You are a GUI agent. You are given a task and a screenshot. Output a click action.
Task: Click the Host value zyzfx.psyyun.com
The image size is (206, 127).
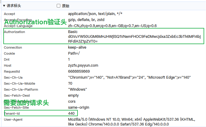[x=83, y=65]
